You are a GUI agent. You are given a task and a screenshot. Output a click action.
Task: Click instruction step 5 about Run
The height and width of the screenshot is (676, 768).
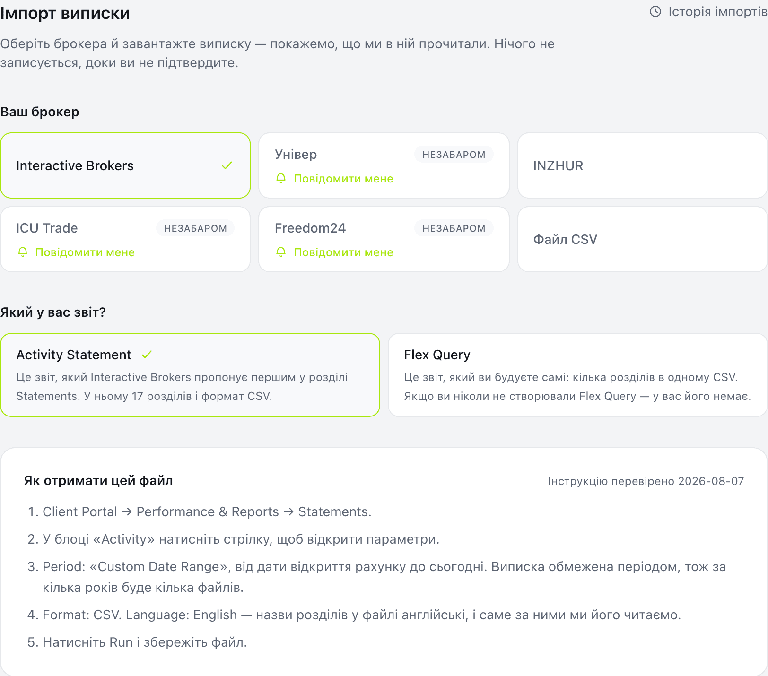coord(137,642)
